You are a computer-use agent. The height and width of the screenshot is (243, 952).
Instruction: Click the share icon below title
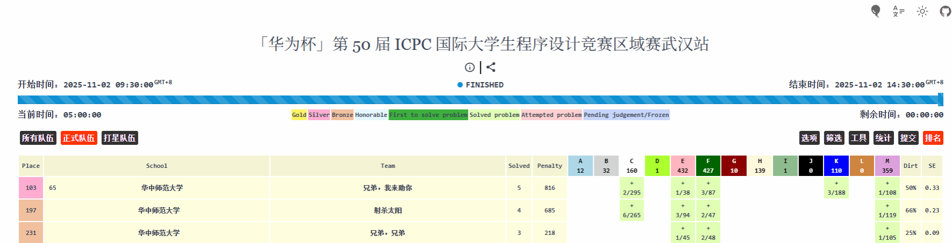(x=491, y=67)
